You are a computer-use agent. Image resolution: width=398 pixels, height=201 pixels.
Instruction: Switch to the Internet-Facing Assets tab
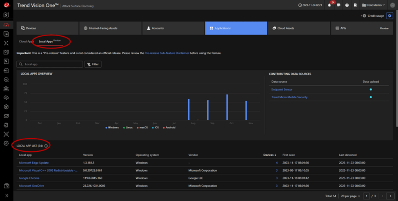pos(110,28)
